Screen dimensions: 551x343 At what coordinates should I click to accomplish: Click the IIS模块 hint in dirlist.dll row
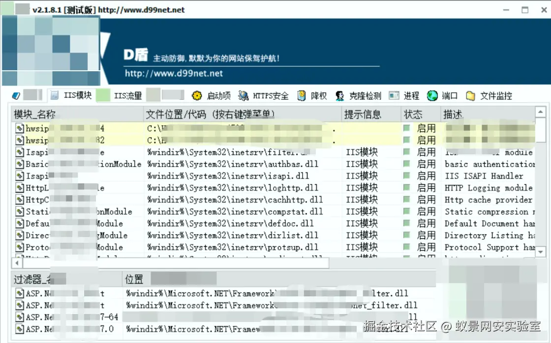point(362,235)
